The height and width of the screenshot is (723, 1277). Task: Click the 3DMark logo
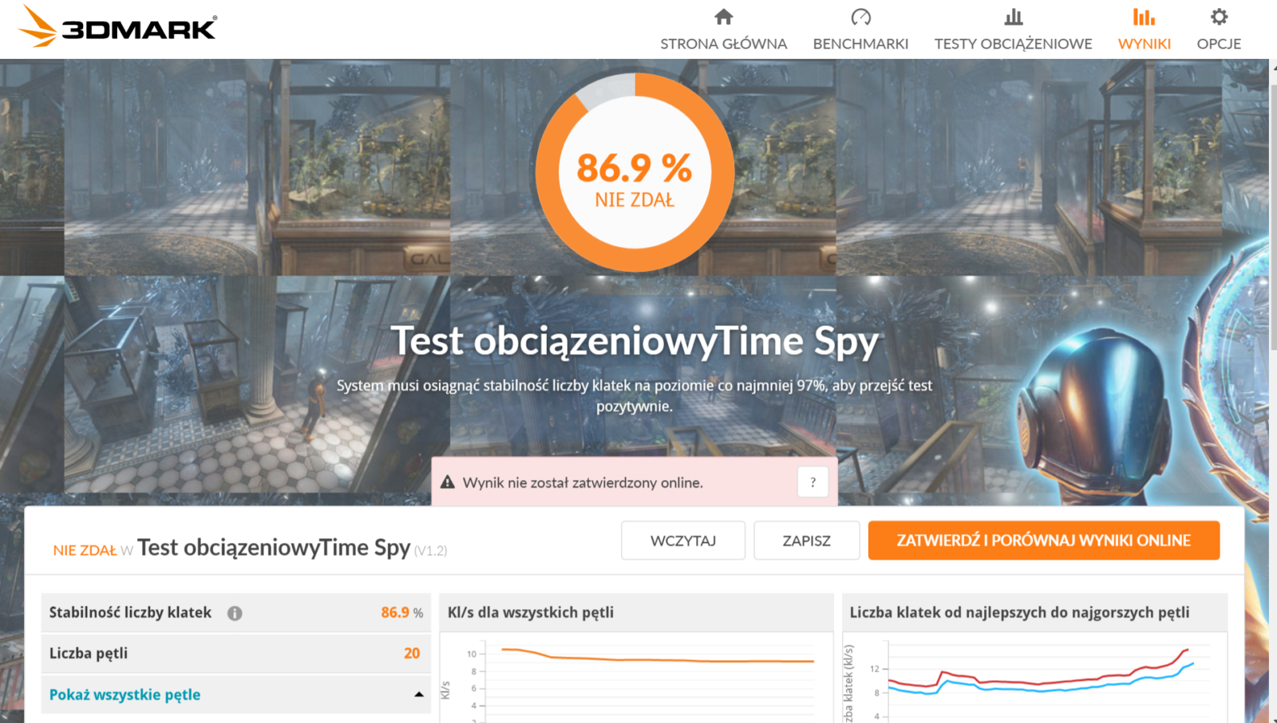pyautogui.click(x=117, y=26)
